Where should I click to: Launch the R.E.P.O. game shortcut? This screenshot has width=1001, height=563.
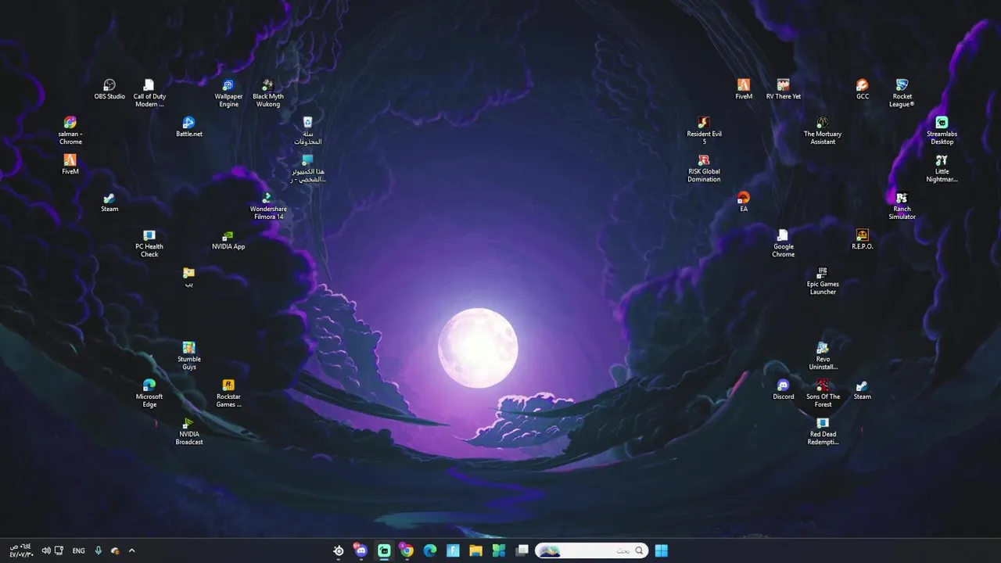click(862, 239)
